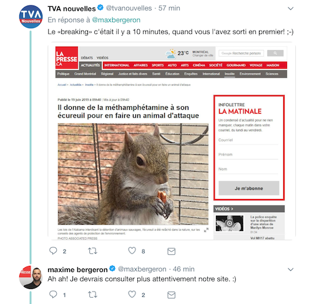Open the @tvanouvelles handle
312x304 pixels.
[x=129, y=8]
